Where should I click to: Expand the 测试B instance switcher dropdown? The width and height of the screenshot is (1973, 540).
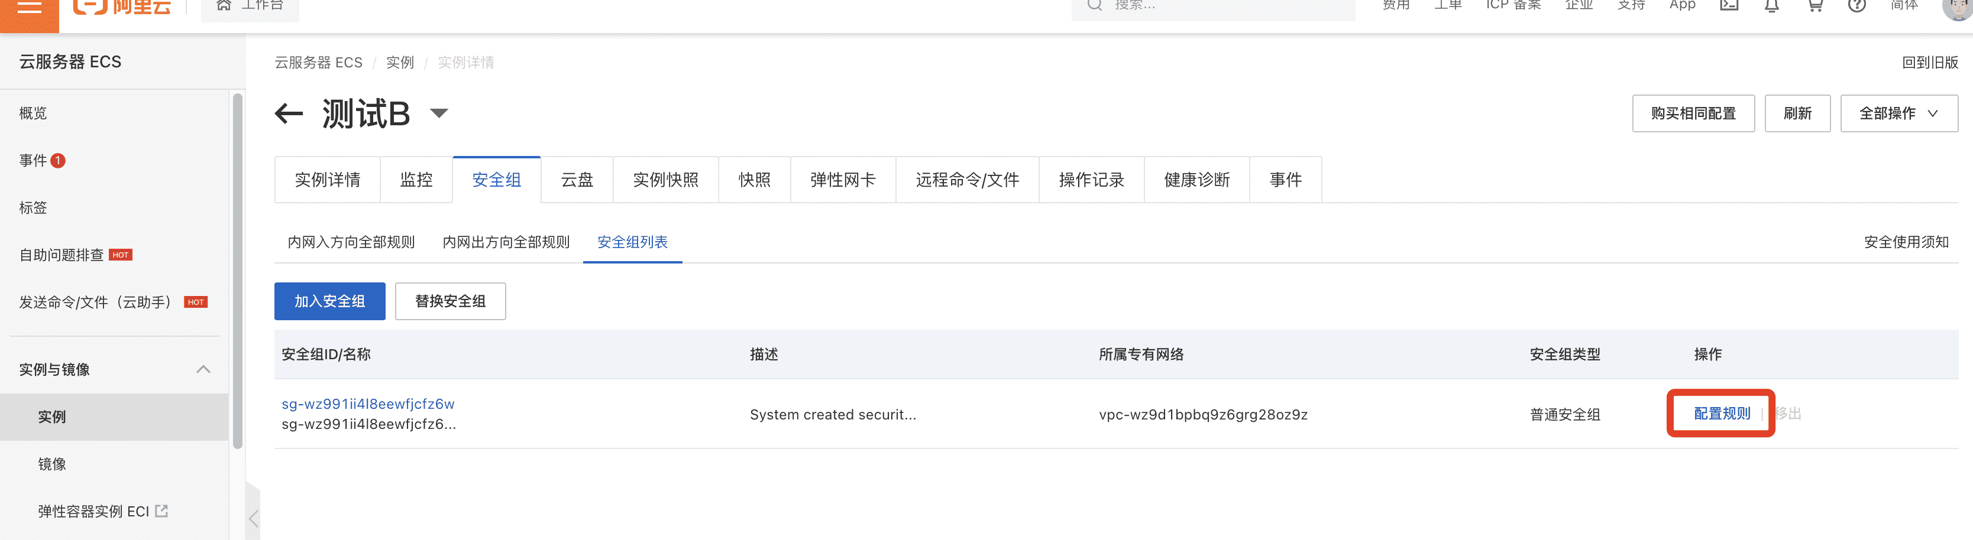(x=439, y=113)
